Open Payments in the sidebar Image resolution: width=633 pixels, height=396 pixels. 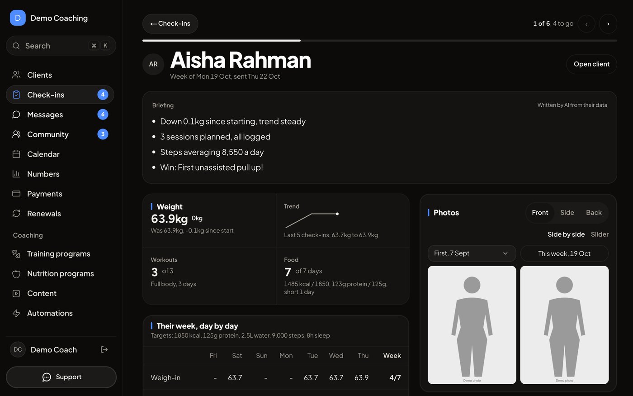click(x=60, y=194)
